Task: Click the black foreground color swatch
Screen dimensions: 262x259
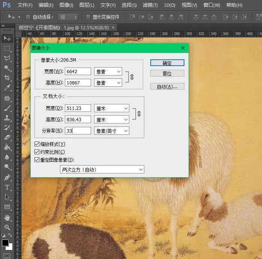Action: (5, 242)
